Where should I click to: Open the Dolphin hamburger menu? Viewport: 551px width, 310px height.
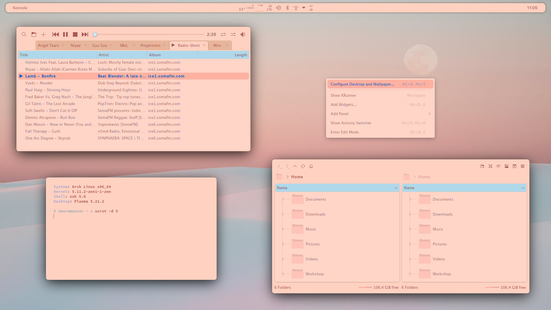pyautogui.click(x=523, y=166)
